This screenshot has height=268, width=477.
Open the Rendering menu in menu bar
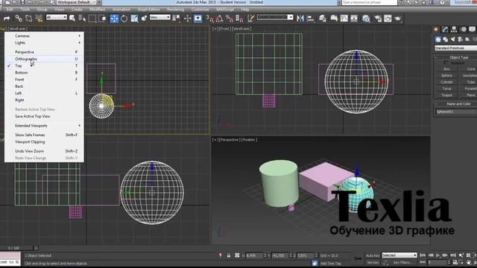coord(176,10)
